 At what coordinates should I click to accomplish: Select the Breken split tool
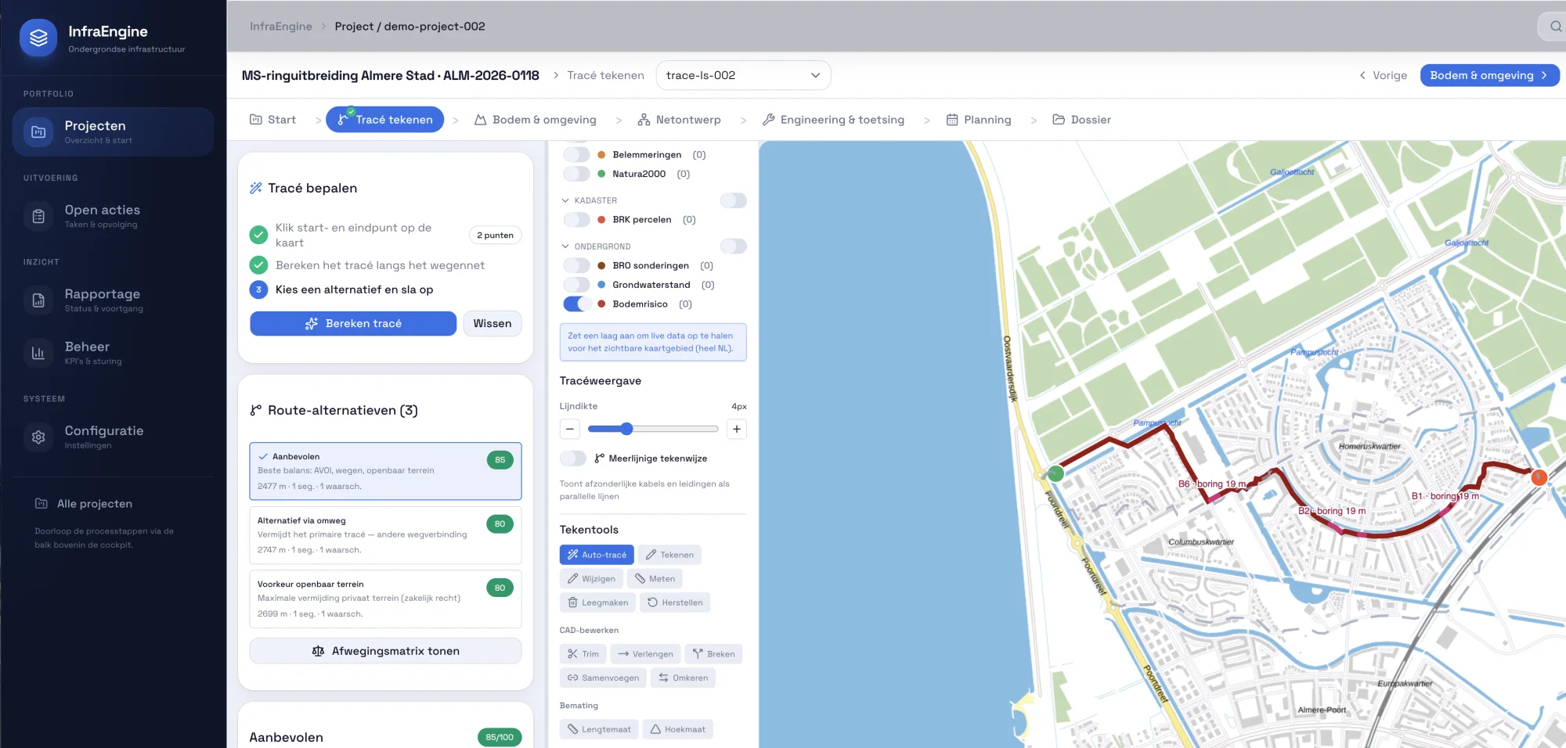pos(713,654)
